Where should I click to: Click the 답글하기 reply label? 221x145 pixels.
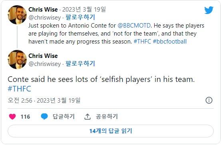64,117
